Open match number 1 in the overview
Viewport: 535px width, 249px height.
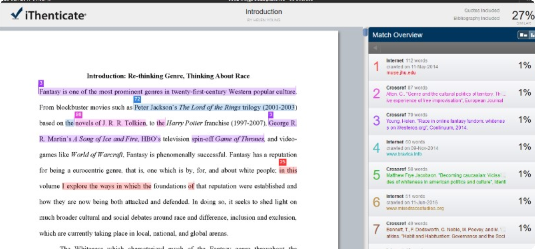pos(452,67)
